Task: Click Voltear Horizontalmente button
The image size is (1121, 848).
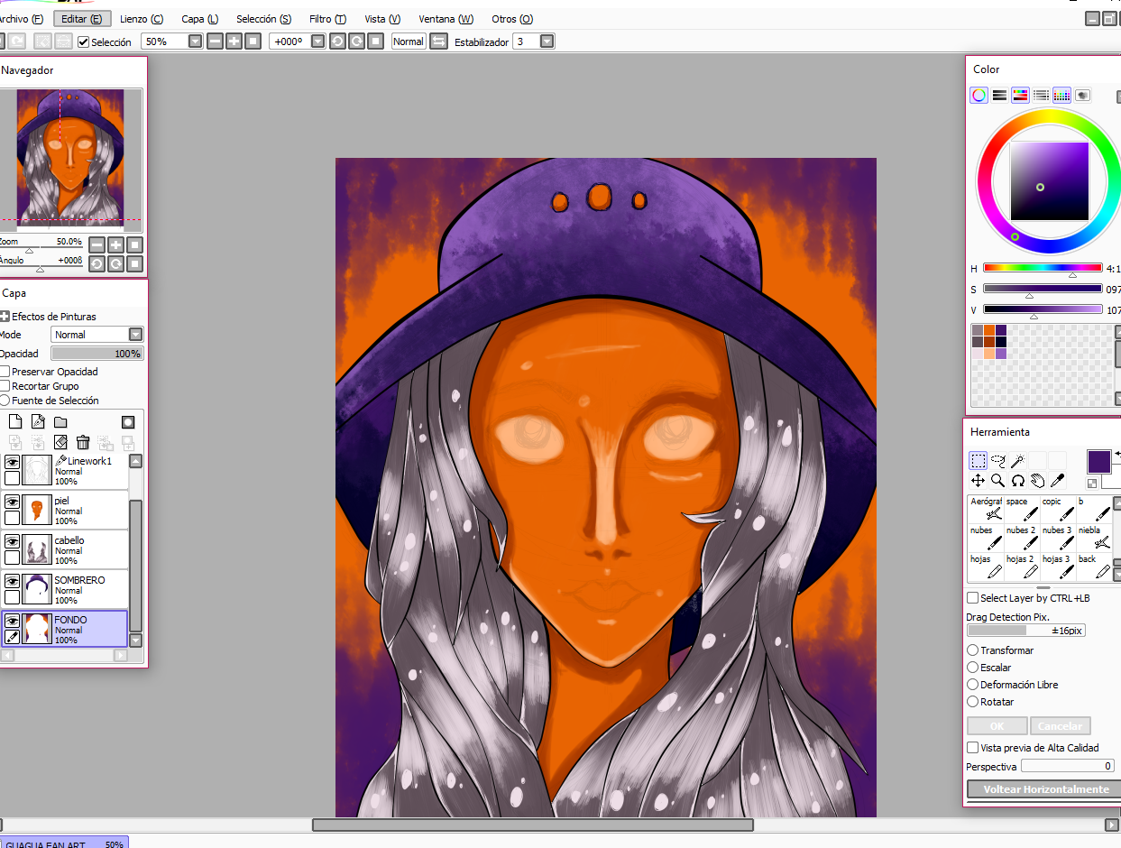Action: [1045, 789]
